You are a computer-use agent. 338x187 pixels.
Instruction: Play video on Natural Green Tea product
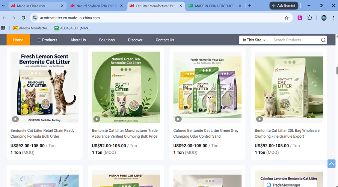[97, 119]
